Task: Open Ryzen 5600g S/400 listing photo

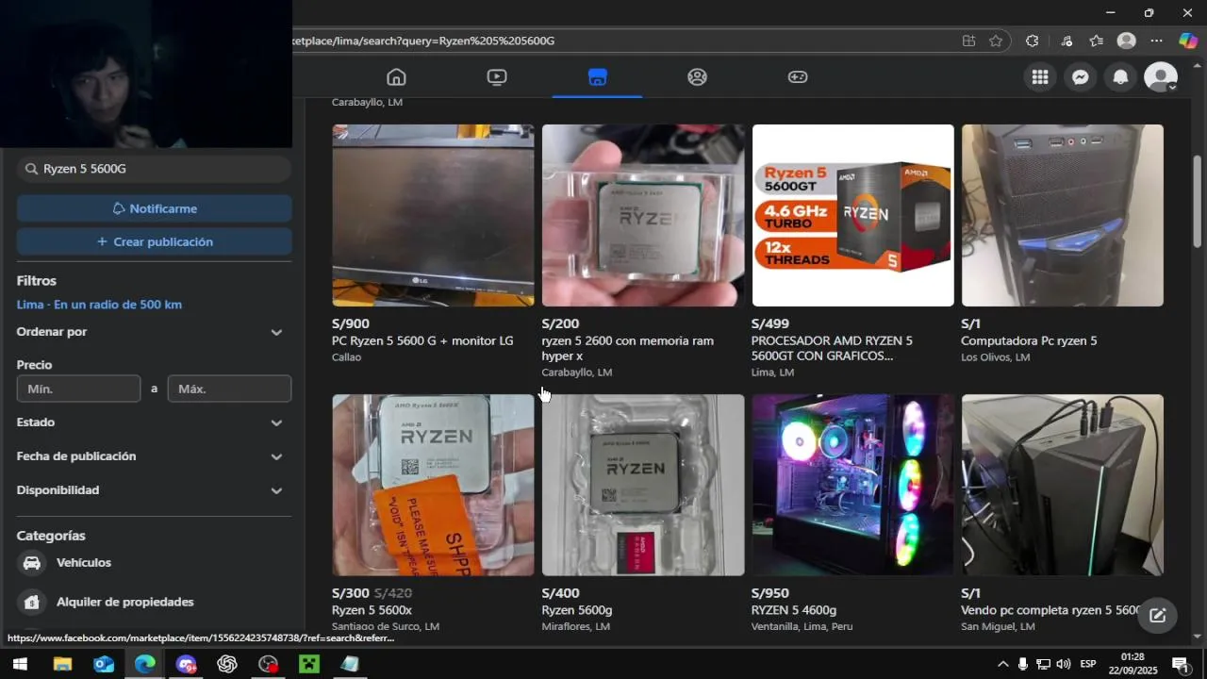Action: coord(643,485)
